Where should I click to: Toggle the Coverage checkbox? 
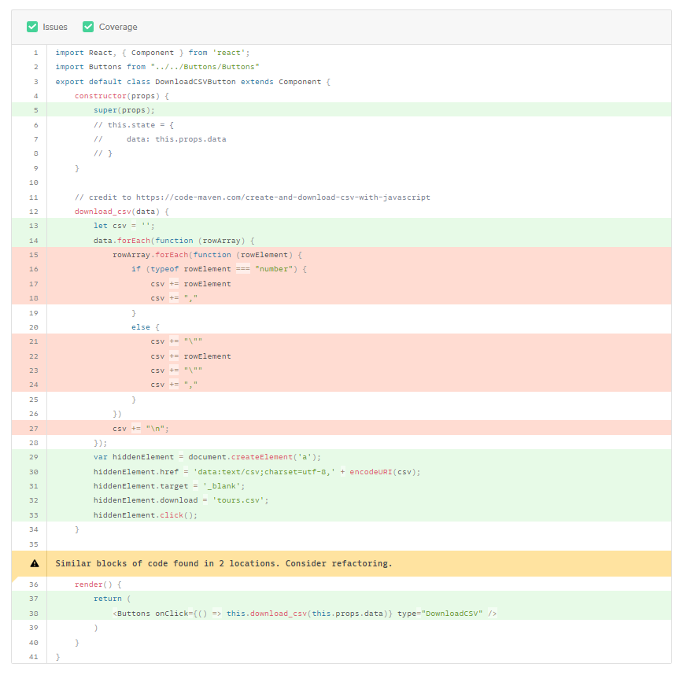pyautogui.click(x=88, y=27)
